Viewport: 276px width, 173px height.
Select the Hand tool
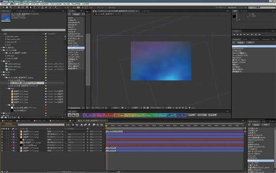[x=7, y=8]
